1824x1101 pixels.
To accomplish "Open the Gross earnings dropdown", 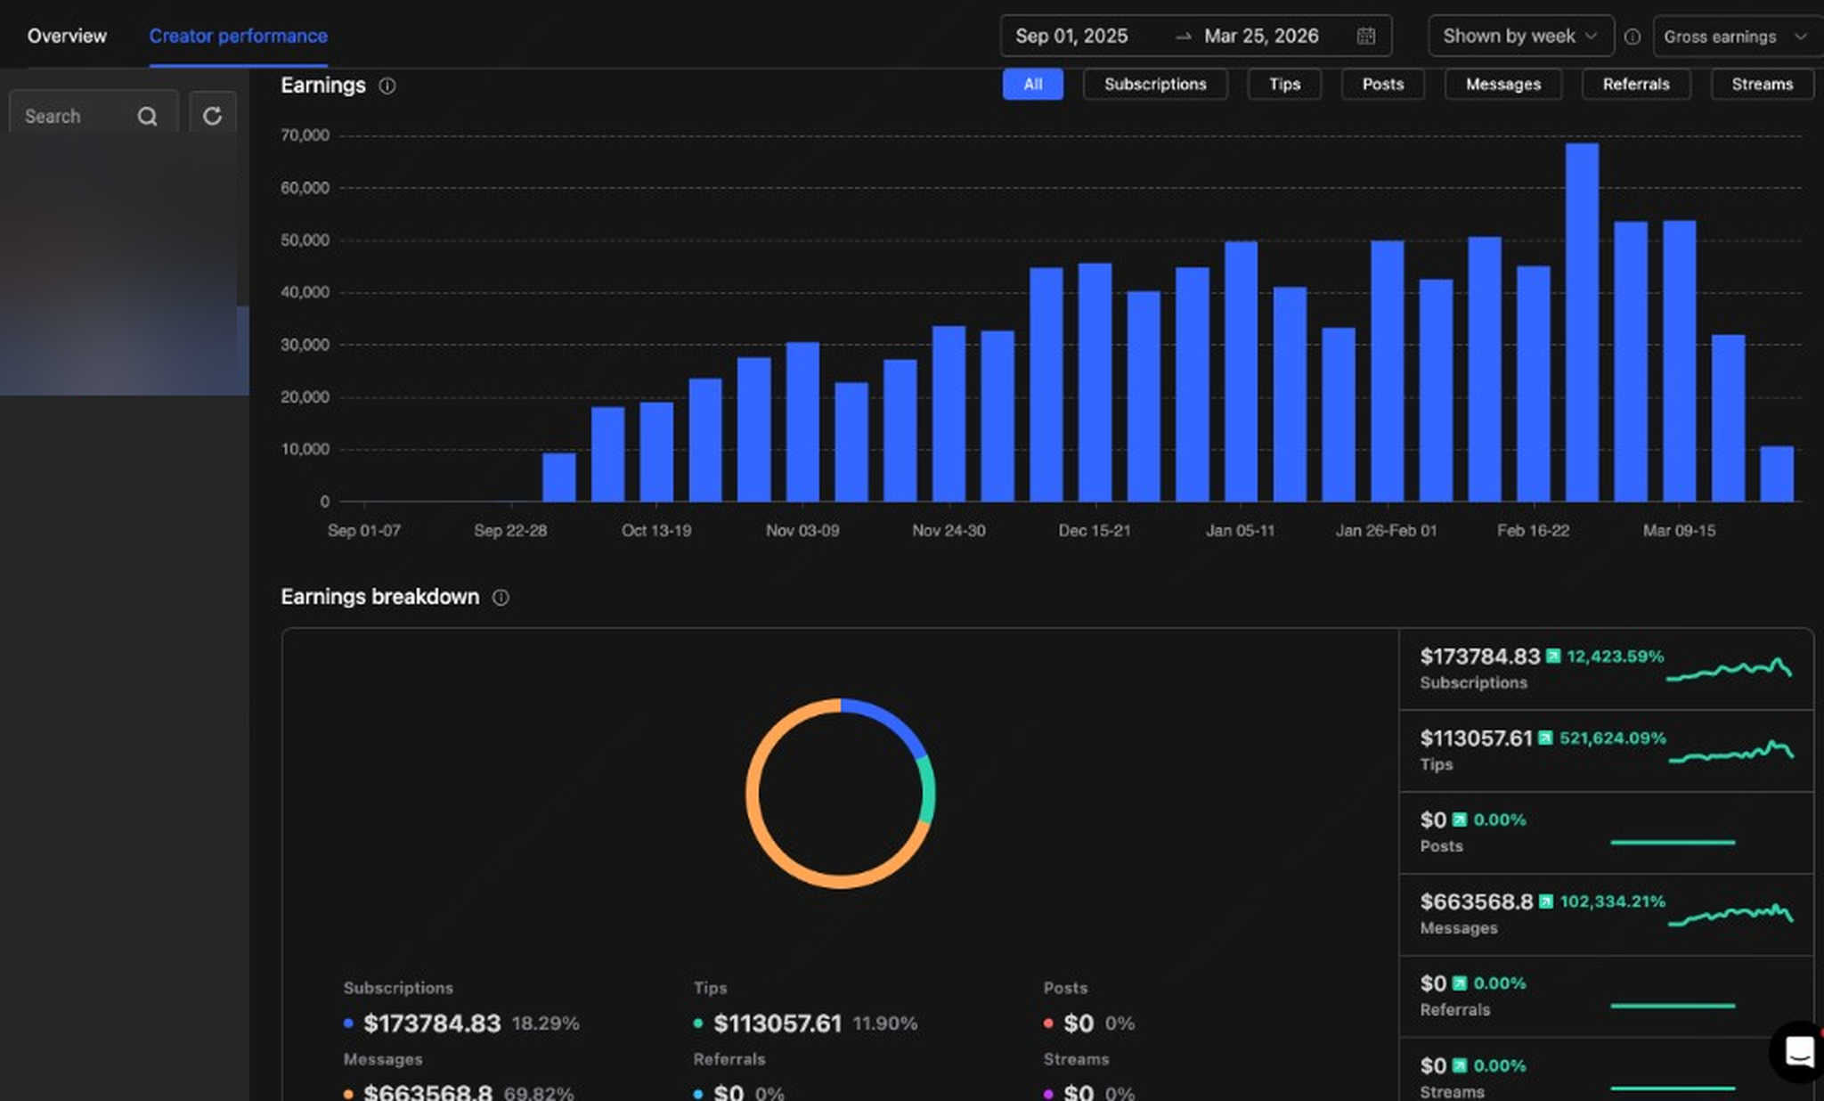I will pos(1735,37).
